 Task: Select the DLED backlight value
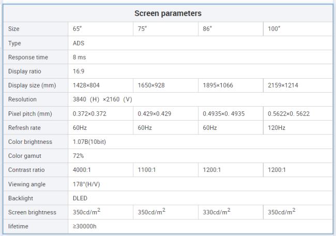coord(80,197)
